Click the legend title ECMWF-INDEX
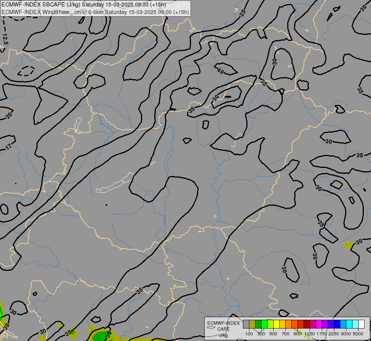371x341 pixels. pos(223,323)
